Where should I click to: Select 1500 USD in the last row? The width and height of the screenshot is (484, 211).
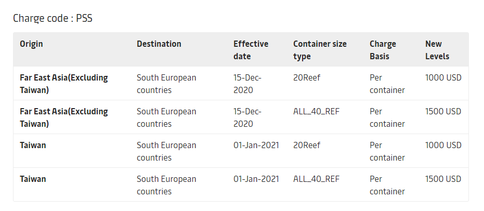pos(443,179)
